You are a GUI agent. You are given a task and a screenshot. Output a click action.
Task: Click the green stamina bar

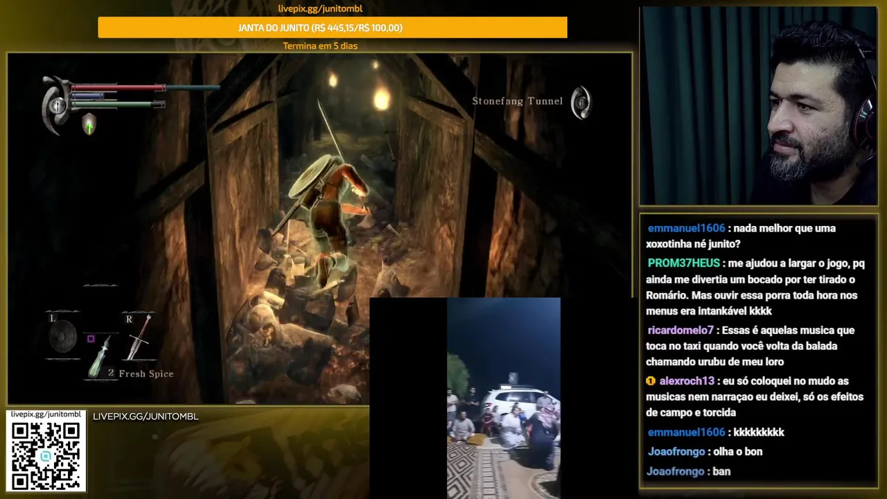point(117,105)
